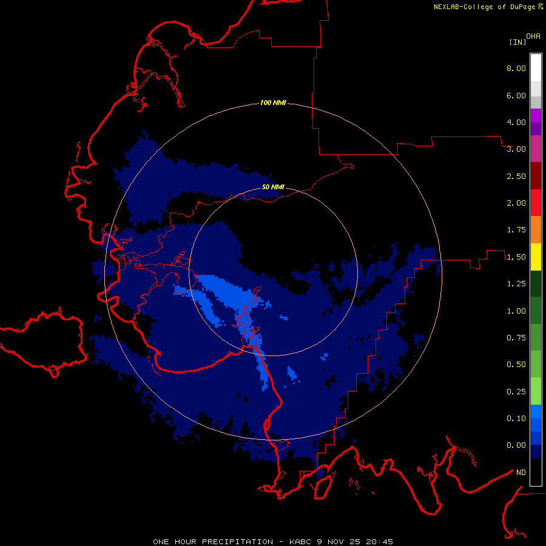Click the KABC station identifier in the caption
The image size is (546, 546).
click(300, 542)
